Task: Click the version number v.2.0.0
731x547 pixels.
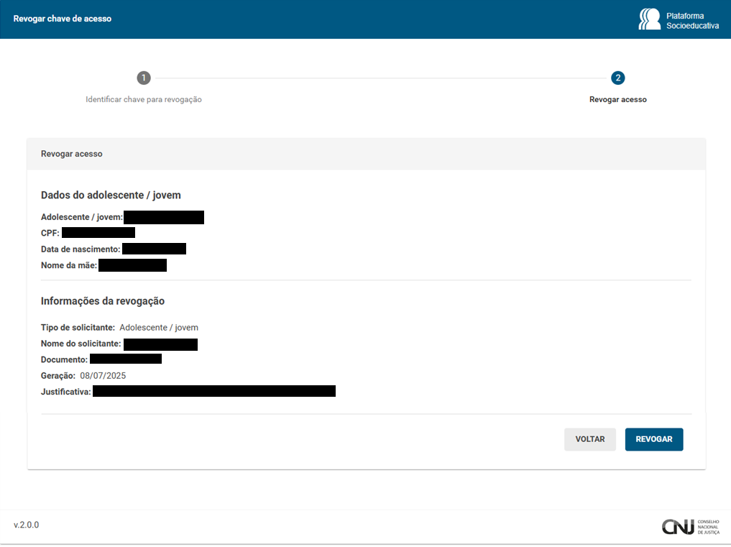Action: 27,525
